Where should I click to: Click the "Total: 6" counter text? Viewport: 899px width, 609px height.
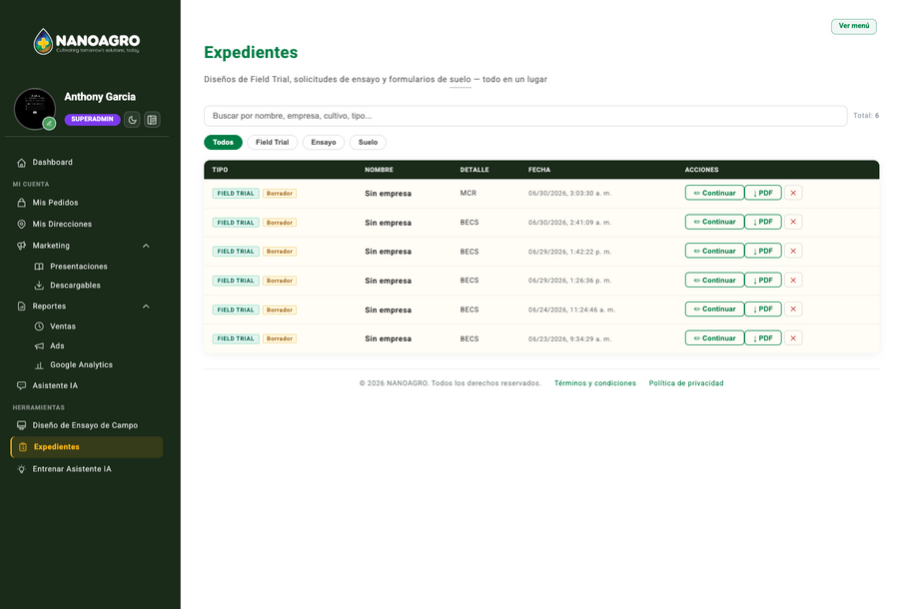(x=866, y=116)
